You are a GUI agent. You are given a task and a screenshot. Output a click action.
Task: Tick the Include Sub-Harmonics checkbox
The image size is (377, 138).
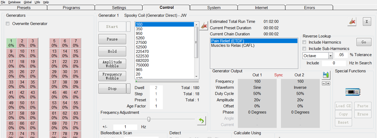[304, 49]
